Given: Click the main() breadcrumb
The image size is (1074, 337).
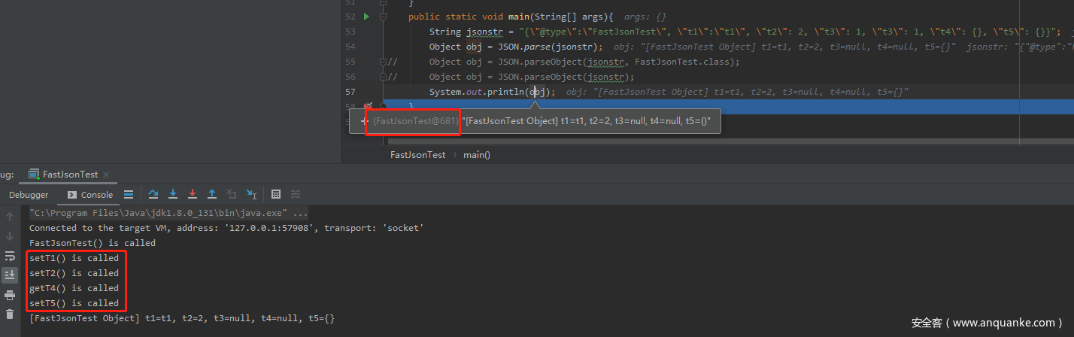Looking at the screenshot, I should 476,154.
